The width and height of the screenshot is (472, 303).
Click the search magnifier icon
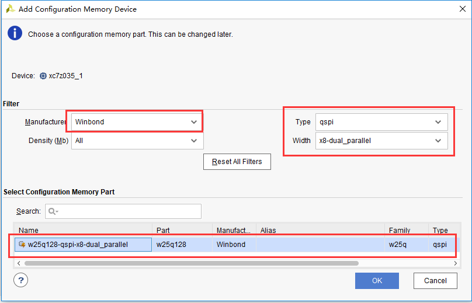[x=53, y=211]
